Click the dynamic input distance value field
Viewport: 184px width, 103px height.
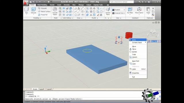coord(154,41)
